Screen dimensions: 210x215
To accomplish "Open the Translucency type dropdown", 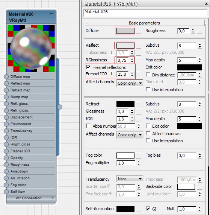I will click(130, 179).
